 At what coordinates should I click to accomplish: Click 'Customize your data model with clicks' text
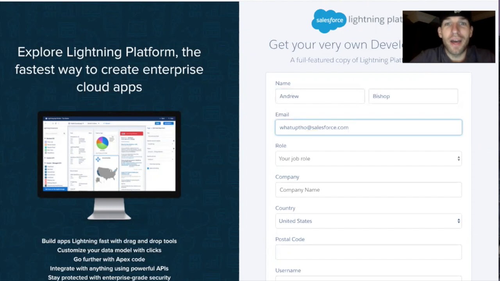tap(109, 250)
